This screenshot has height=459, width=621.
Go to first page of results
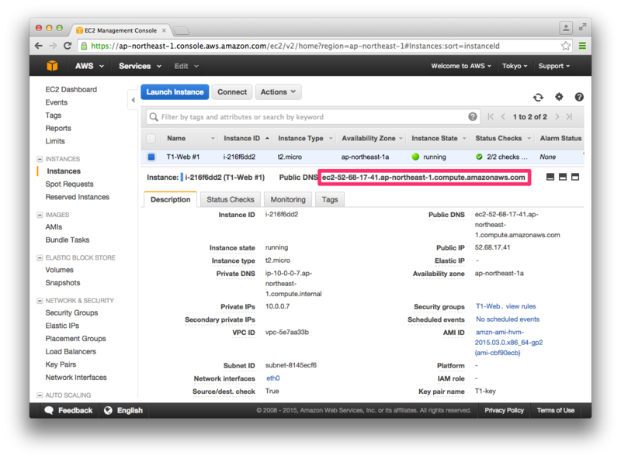click(491, 117)
